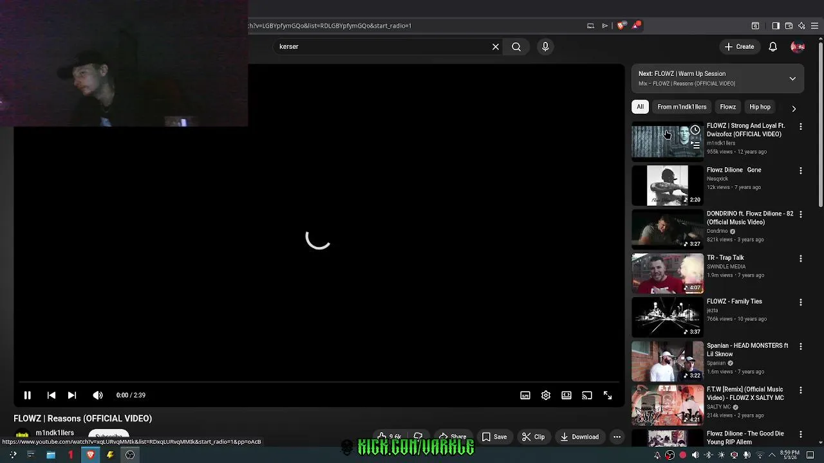
Task: Download the video with the Download button
Action: point(579,437)
